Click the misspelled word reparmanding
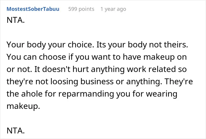The image size is (206, 139). click(x=86, y=94)
